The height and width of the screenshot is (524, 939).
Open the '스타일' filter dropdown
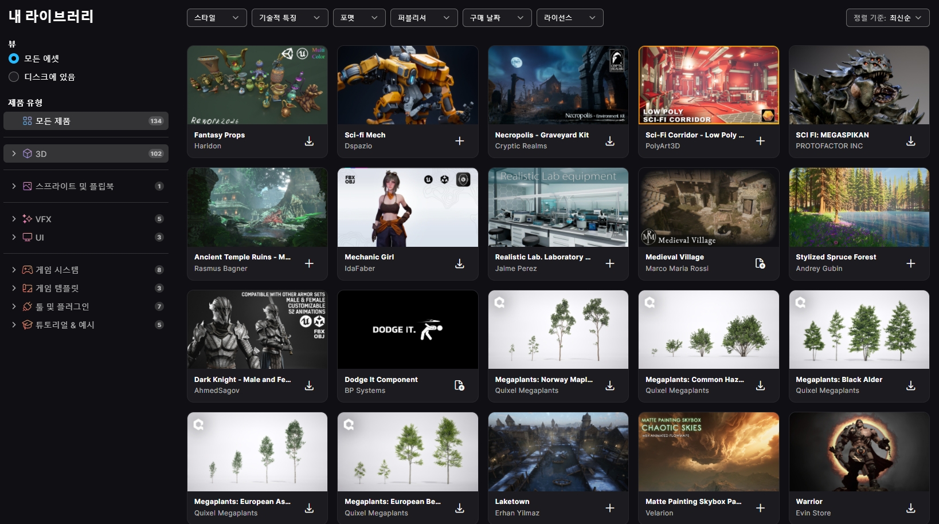217,18
